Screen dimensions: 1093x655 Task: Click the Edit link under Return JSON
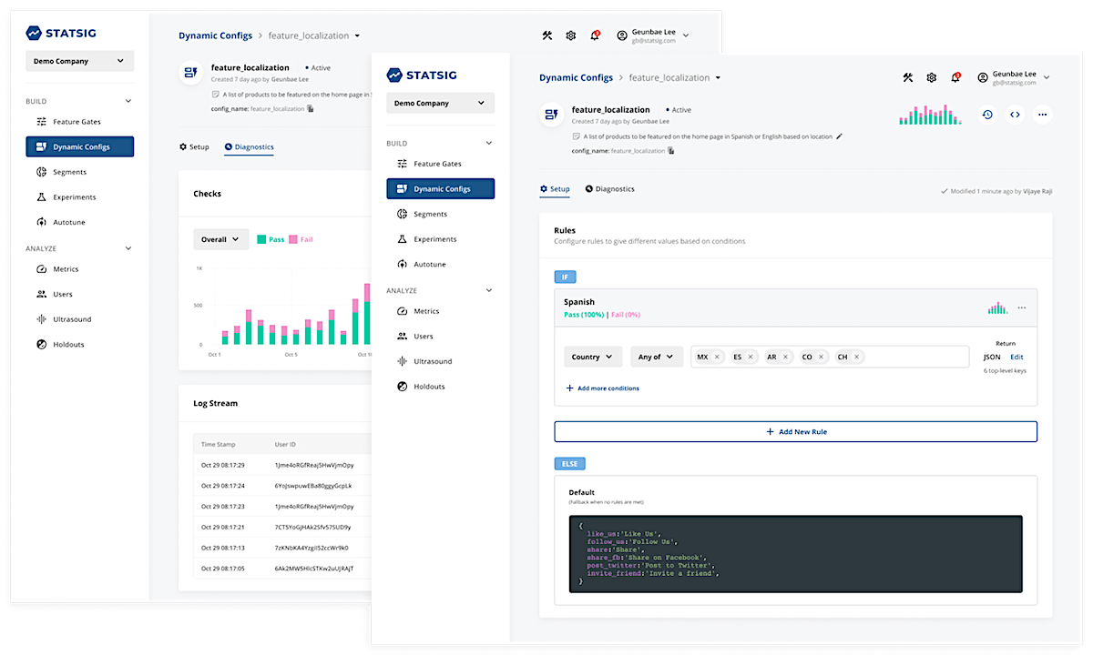pos(1016,357)
